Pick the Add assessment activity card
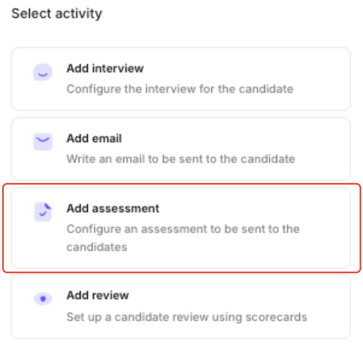 [182, 228]
